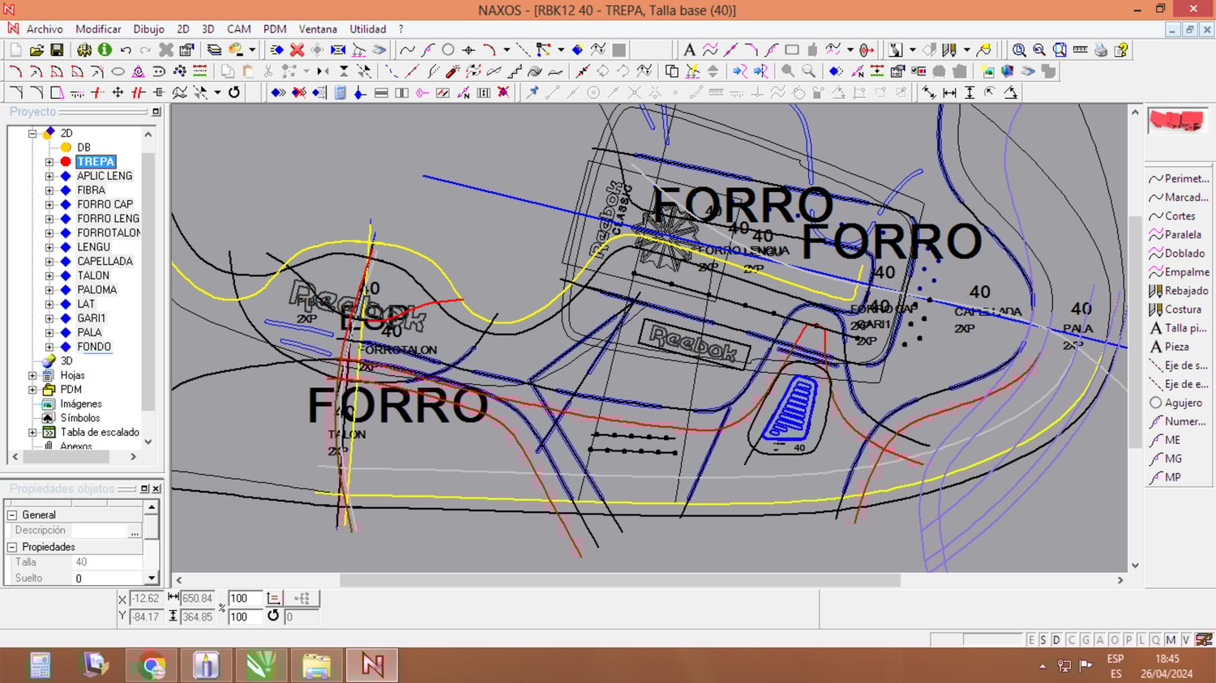Toggle the O status bar indicator

point(1114,639)
